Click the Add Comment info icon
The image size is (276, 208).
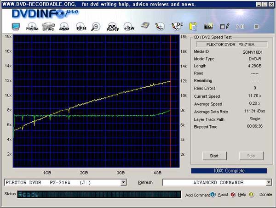coord(213,195)
